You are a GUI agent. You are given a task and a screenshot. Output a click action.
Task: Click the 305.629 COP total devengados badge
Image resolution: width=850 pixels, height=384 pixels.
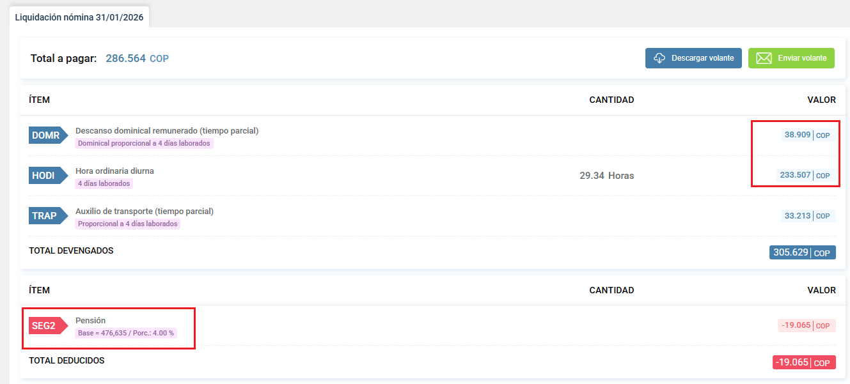(x=802, y=253)
